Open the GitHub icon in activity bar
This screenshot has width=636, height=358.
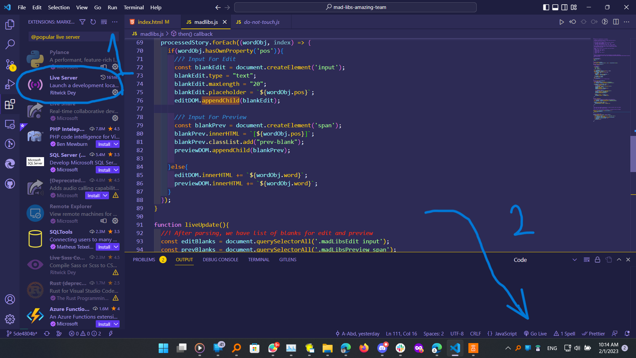pyautogui.click(x=10, y=184)
